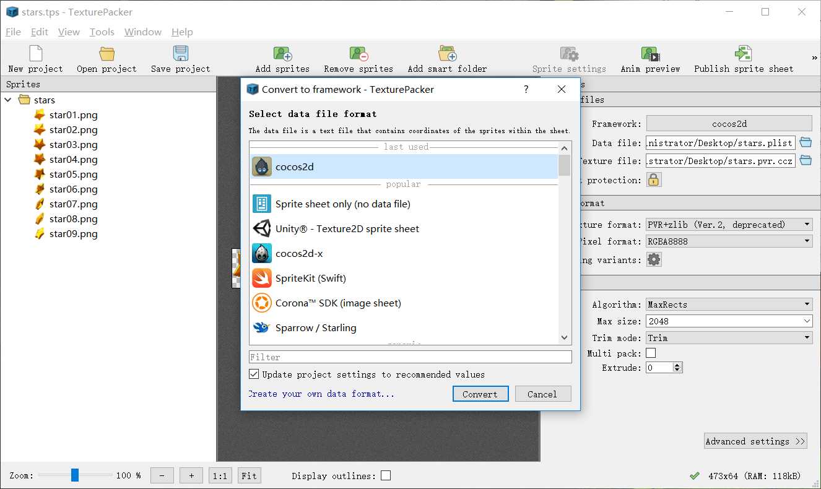Image resolution: width=821 pixels, height=489 pixels.
Task: Open the Edit menu
Action: click(x=40, y=32)
